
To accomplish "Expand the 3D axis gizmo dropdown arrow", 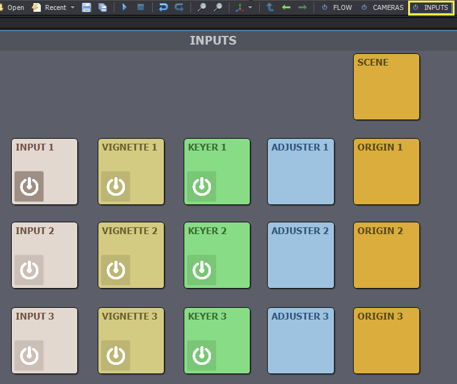I will point(250,7).
